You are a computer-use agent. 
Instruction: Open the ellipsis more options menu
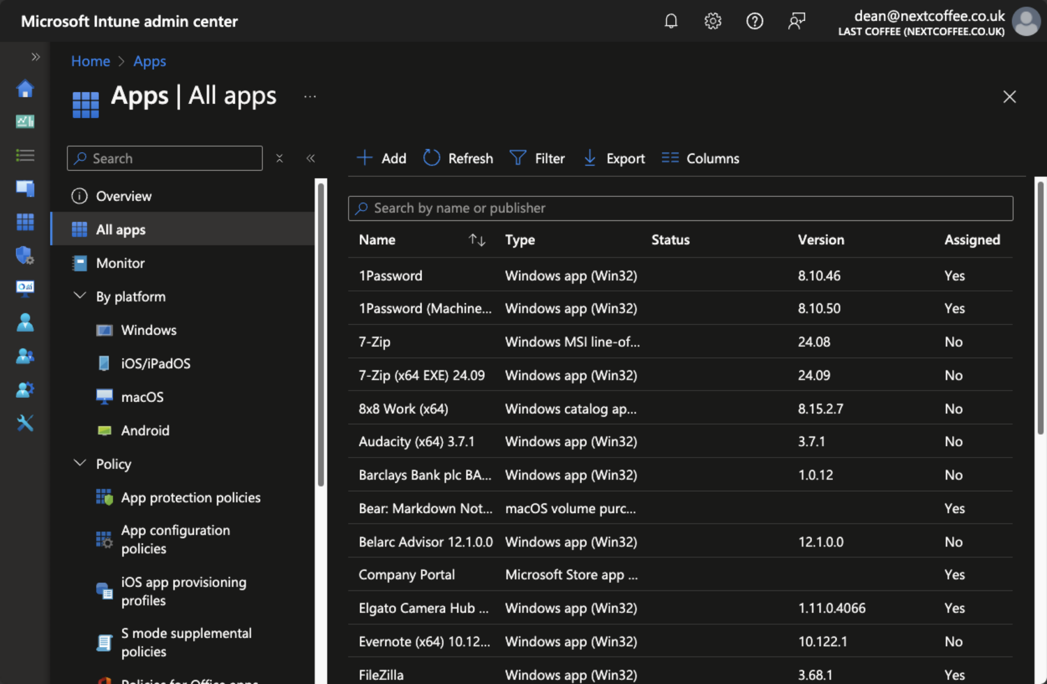[310, 97]
